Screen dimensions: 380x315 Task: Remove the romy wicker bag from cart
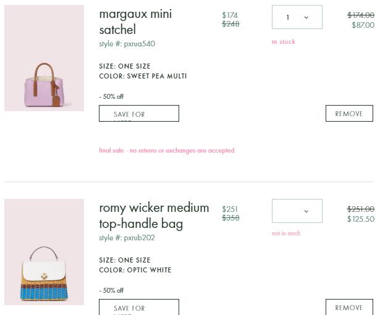pyautogui.click(x=349, y=307)
